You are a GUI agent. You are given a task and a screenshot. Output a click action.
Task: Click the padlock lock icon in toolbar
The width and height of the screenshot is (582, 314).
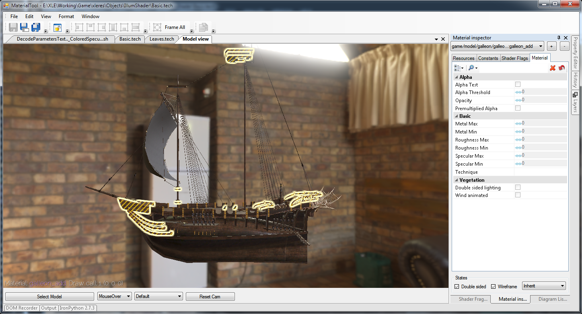(58, 27)
